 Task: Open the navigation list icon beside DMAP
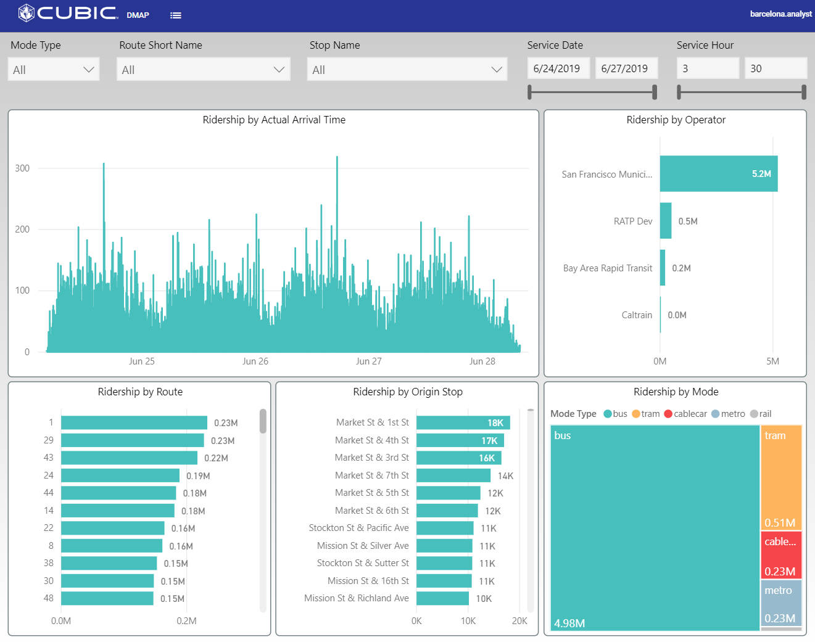pos(176,15)
